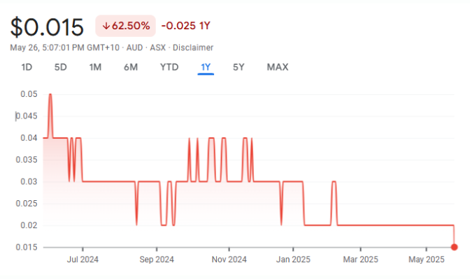The image size is (470, 279).
Task: Click the Mar 2025 axis label
Action: click(361, 259)
